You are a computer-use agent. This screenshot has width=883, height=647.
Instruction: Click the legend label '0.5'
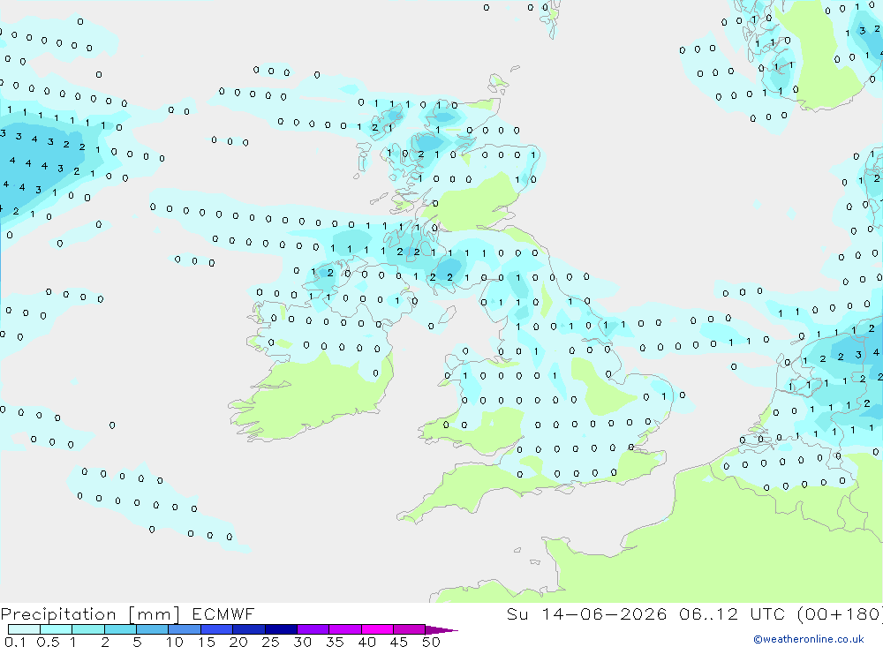[x=48, y=642]
